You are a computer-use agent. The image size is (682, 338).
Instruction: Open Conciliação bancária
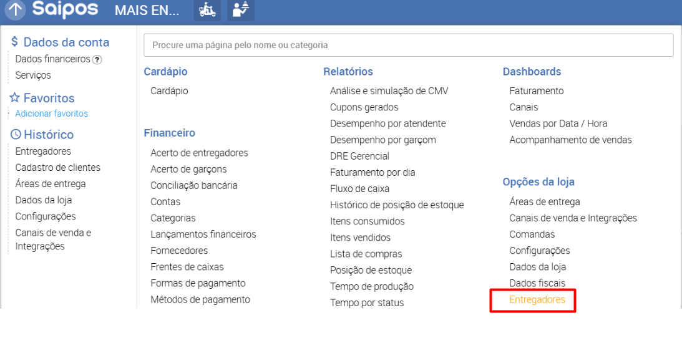pos(194,185)
